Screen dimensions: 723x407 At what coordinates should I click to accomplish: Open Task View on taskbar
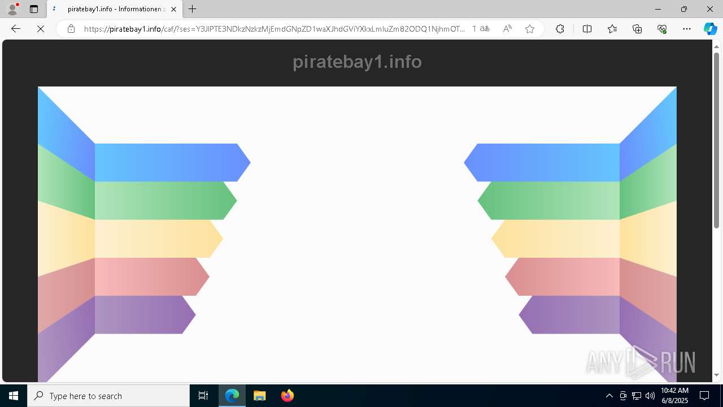point(203,396)
